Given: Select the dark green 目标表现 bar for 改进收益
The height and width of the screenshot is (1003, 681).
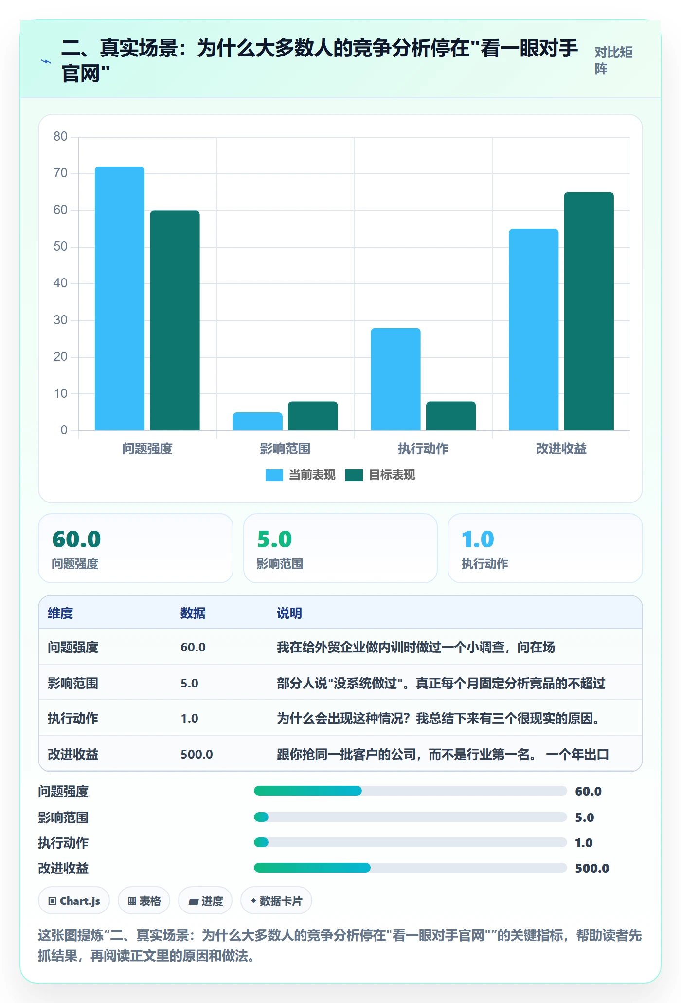Looking at the screenshot, I should [x=589, y=311].
